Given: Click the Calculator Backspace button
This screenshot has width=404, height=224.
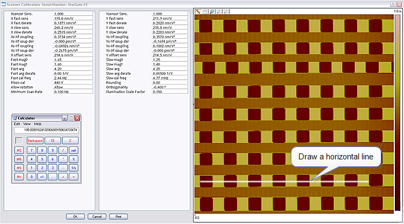Looking at the screenshot, I should click(35, 141).
